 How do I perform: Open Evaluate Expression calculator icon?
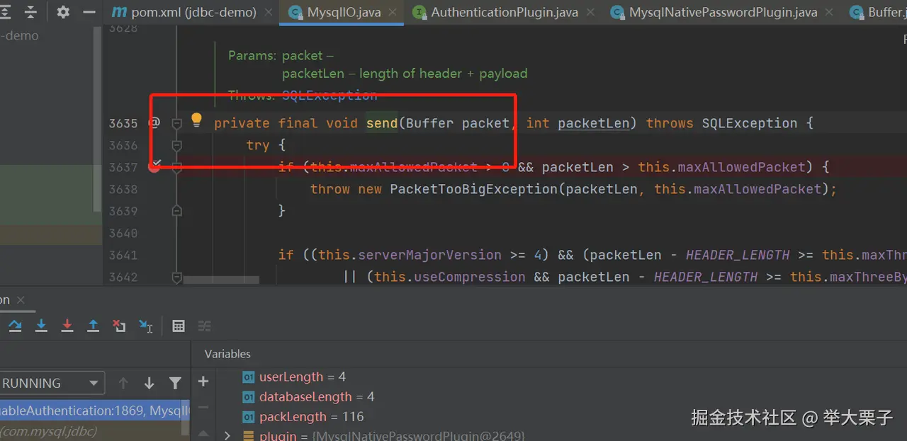179,326
